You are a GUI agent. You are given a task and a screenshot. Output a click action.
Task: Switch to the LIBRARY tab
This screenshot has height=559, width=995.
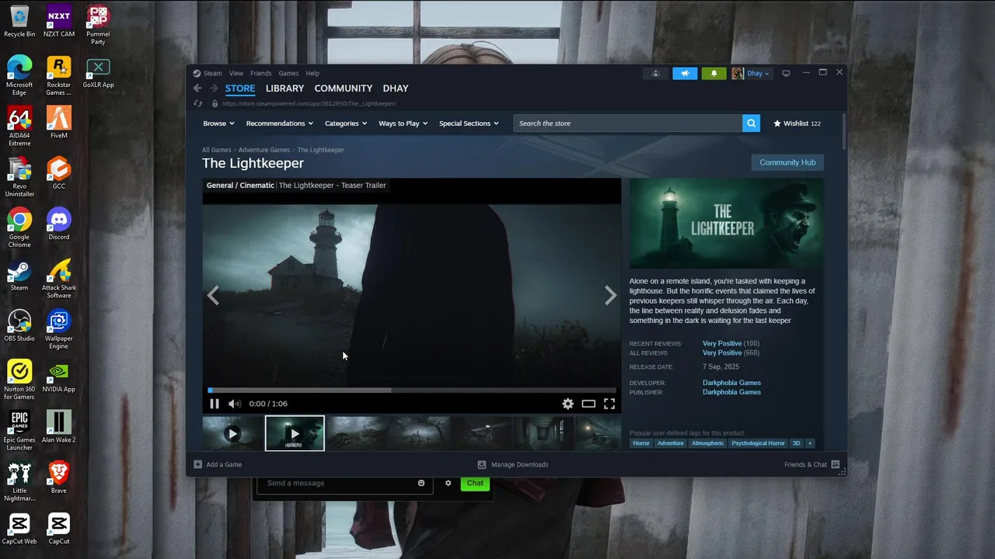[x=285, y=89]
